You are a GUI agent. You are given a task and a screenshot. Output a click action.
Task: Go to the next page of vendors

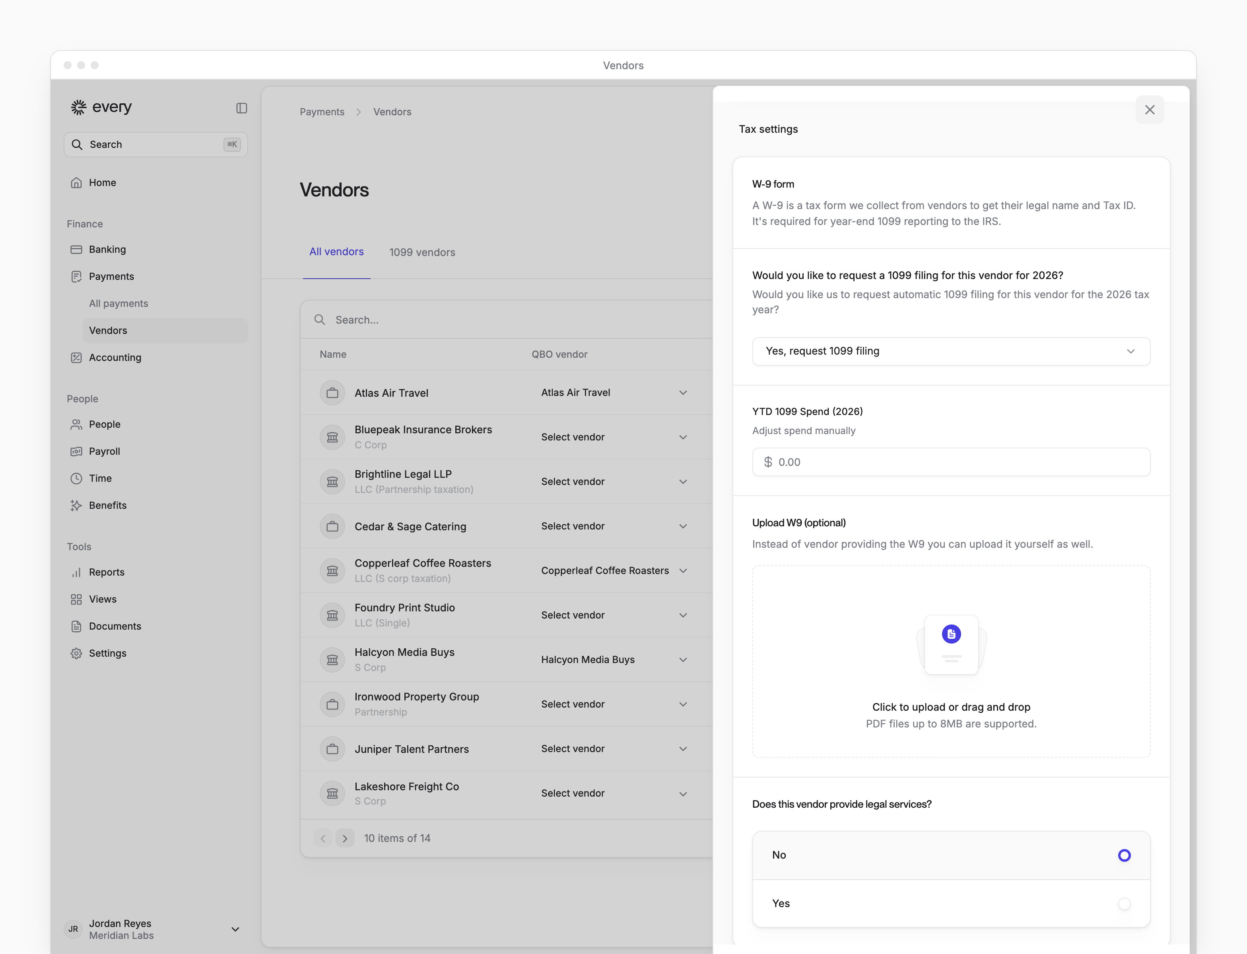[345, 838]
